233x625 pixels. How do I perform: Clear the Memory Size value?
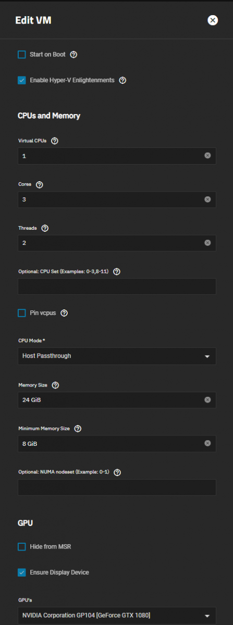pos(207,399)
